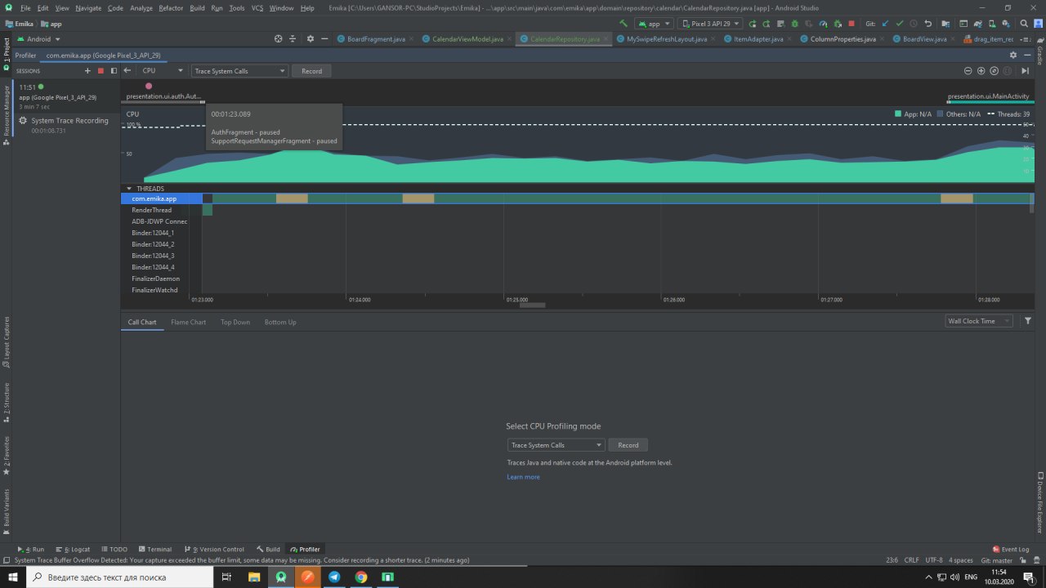Open the Terminal tool window
Viewport: 1046px width, 588px height.
(x=154, y=550)
